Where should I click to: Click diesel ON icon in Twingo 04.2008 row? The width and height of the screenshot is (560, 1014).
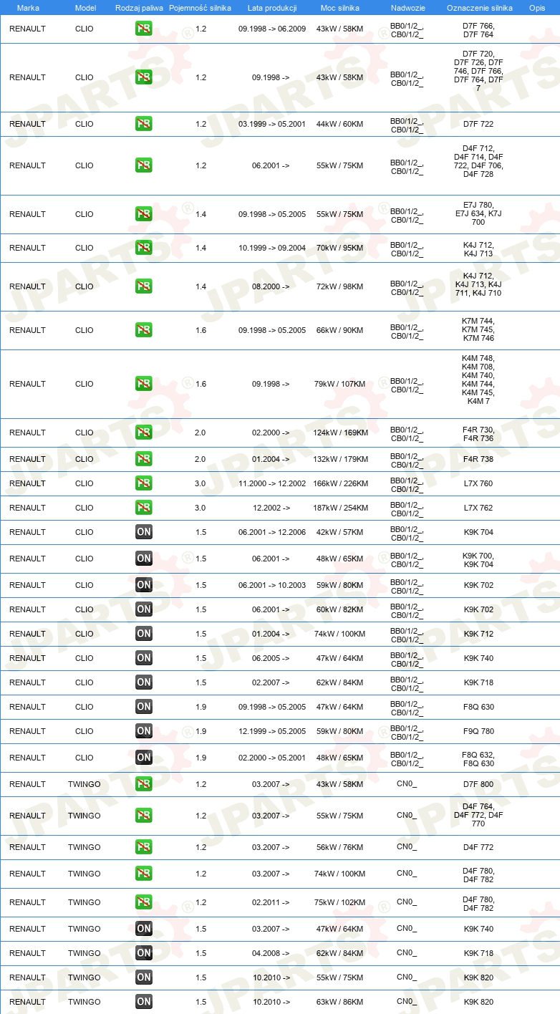(144, 953)
